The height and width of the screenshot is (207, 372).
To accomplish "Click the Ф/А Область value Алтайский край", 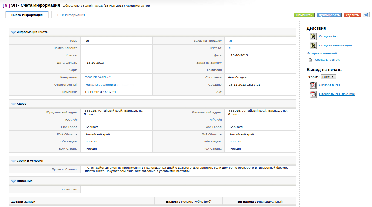I will 242,135.
